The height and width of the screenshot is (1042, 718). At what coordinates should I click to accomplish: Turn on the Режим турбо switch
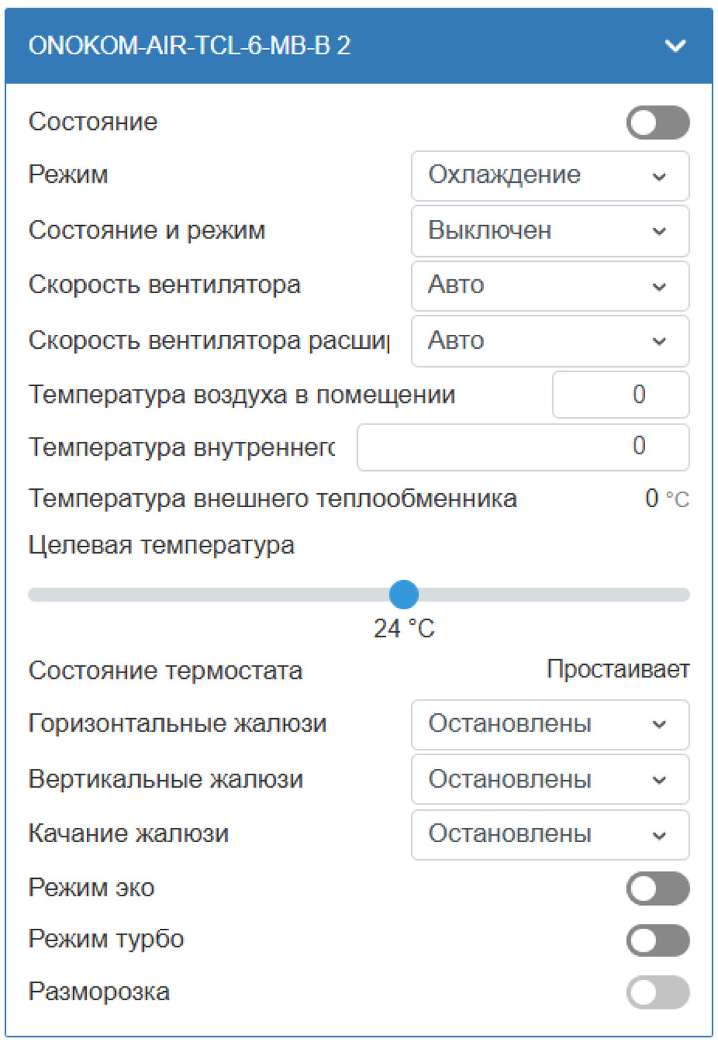pyautogui.click(x=657, y=941)
